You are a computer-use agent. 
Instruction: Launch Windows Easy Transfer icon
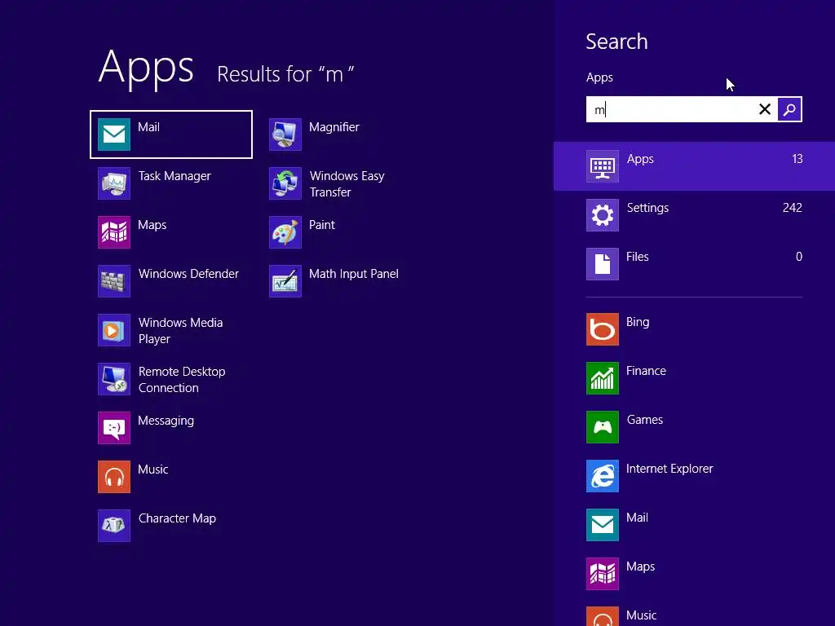tap(285, 183)
